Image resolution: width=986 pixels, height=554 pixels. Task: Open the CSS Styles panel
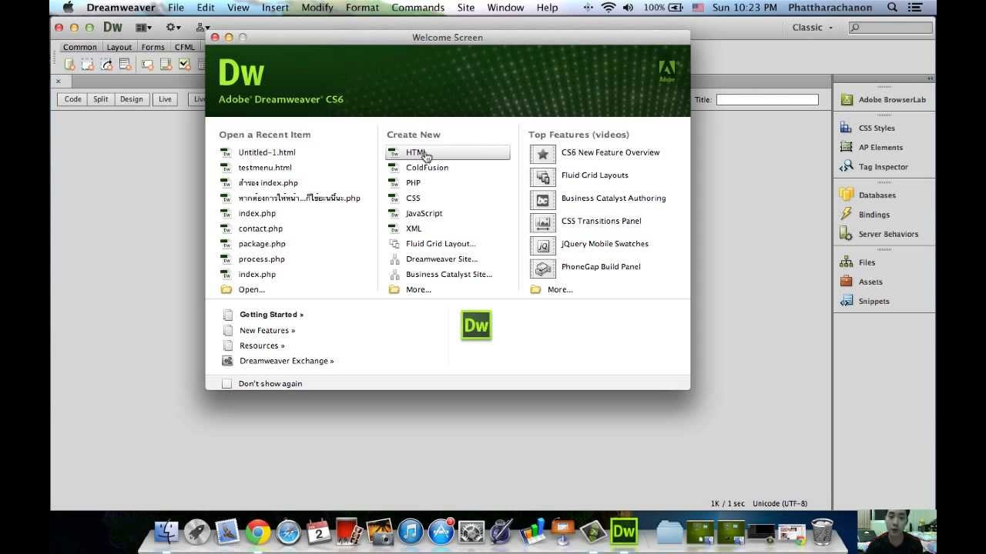[x=868, y=128]
